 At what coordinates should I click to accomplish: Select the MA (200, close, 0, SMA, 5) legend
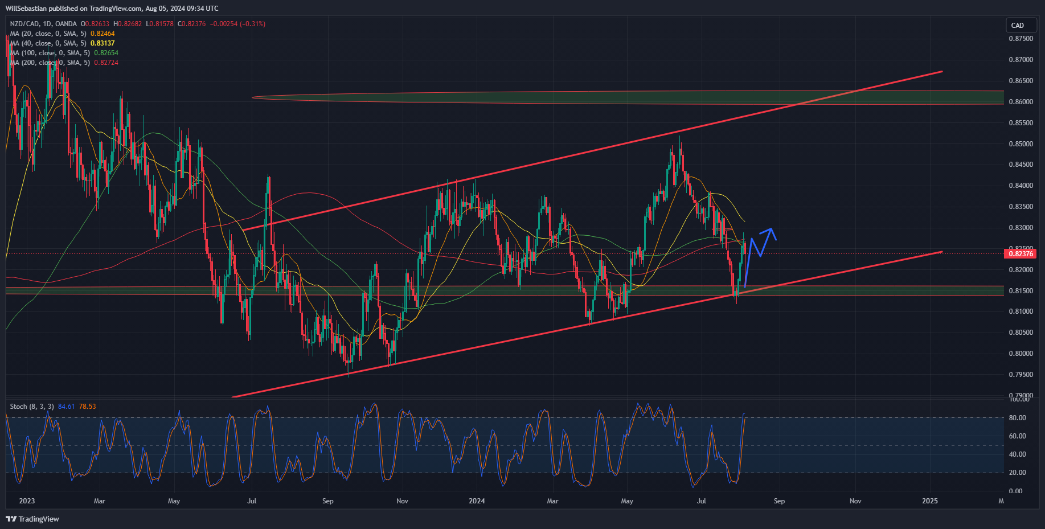click(50, 63)
